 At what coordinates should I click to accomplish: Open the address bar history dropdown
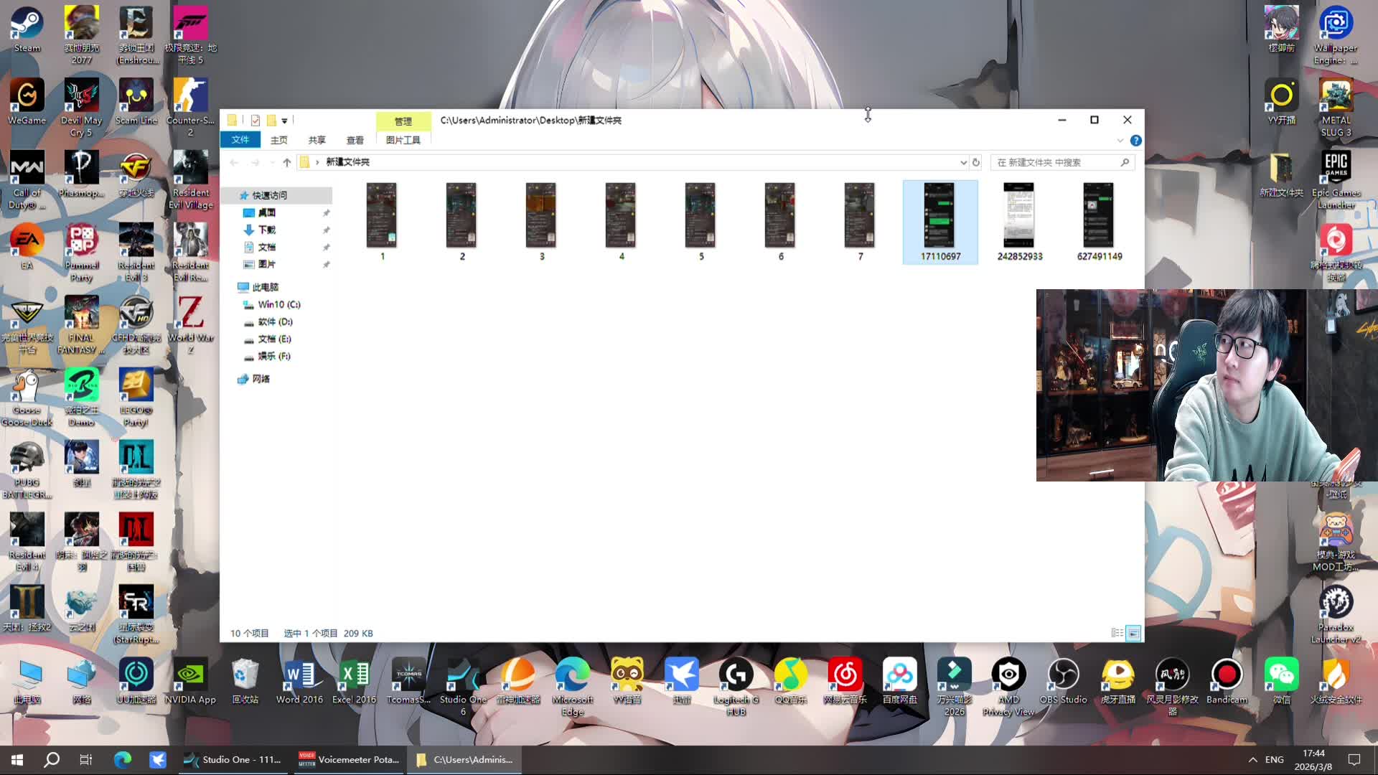[963, 163]
